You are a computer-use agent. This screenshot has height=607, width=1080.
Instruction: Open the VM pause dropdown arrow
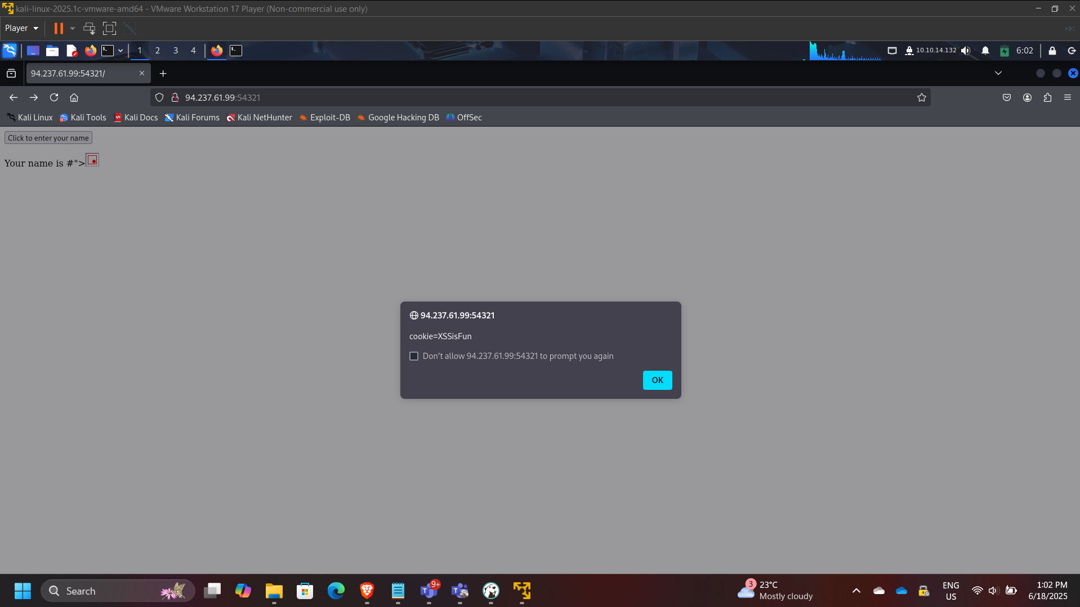[72, 28]
